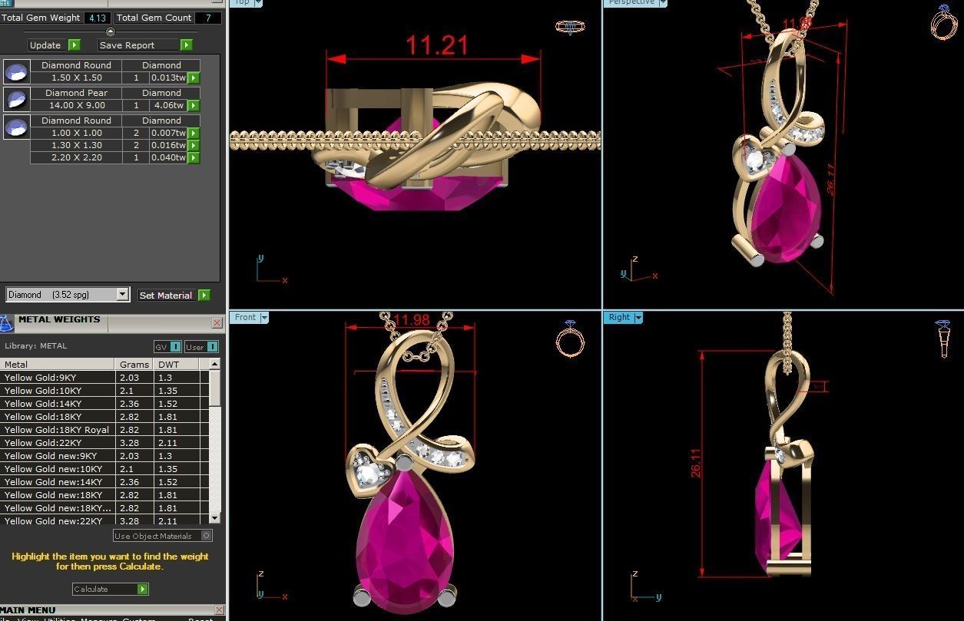Screen dimensions: 964x621
Task: Select the Yellow Gold new:14KY row
Action: click(104, 482)
